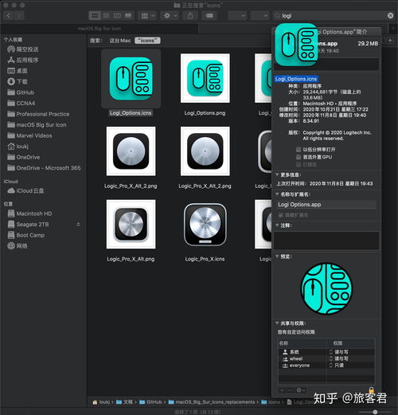The width and height of the screenshot is (398, 415).
Task: Switch Finder to column view
Action: (117, 16)
